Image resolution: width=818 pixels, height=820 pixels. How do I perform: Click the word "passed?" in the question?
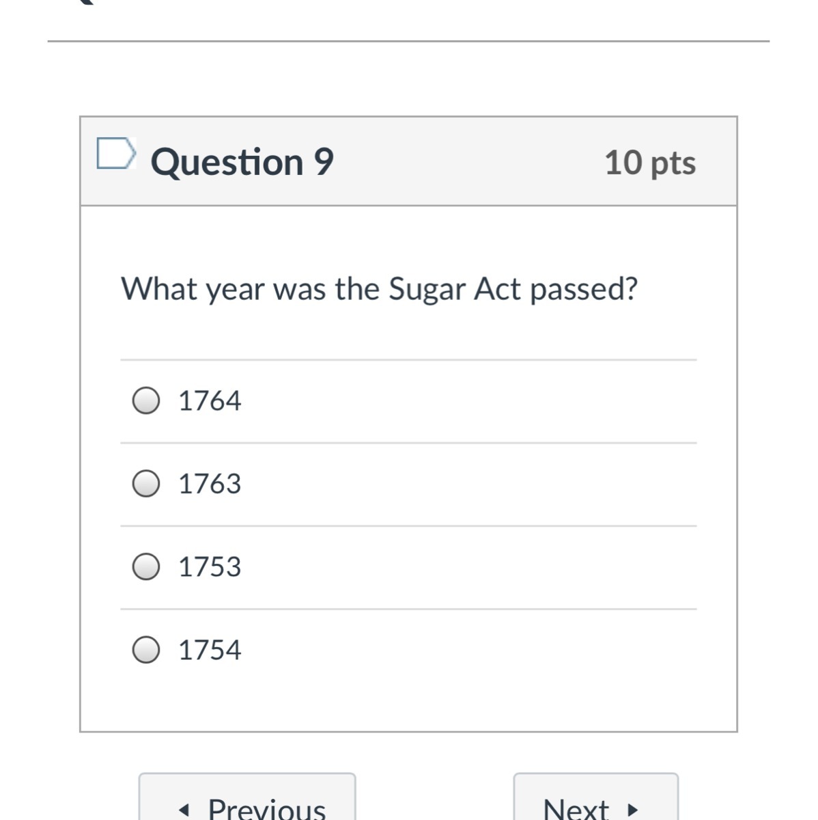(584, 290)
